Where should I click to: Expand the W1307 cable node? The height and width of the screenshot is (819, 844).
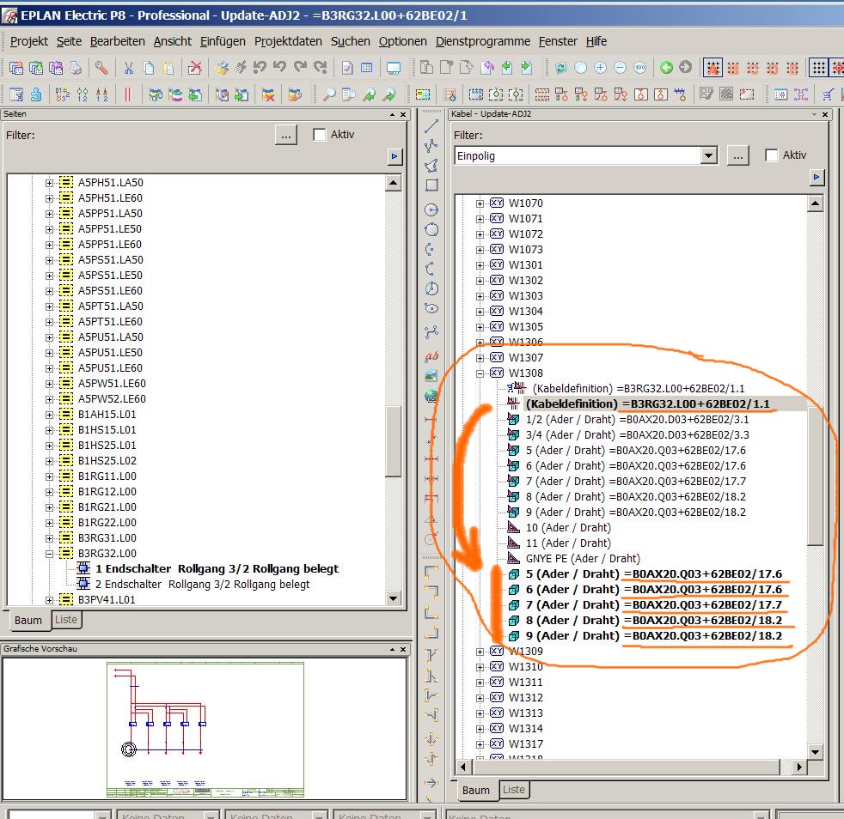(480, 358)
